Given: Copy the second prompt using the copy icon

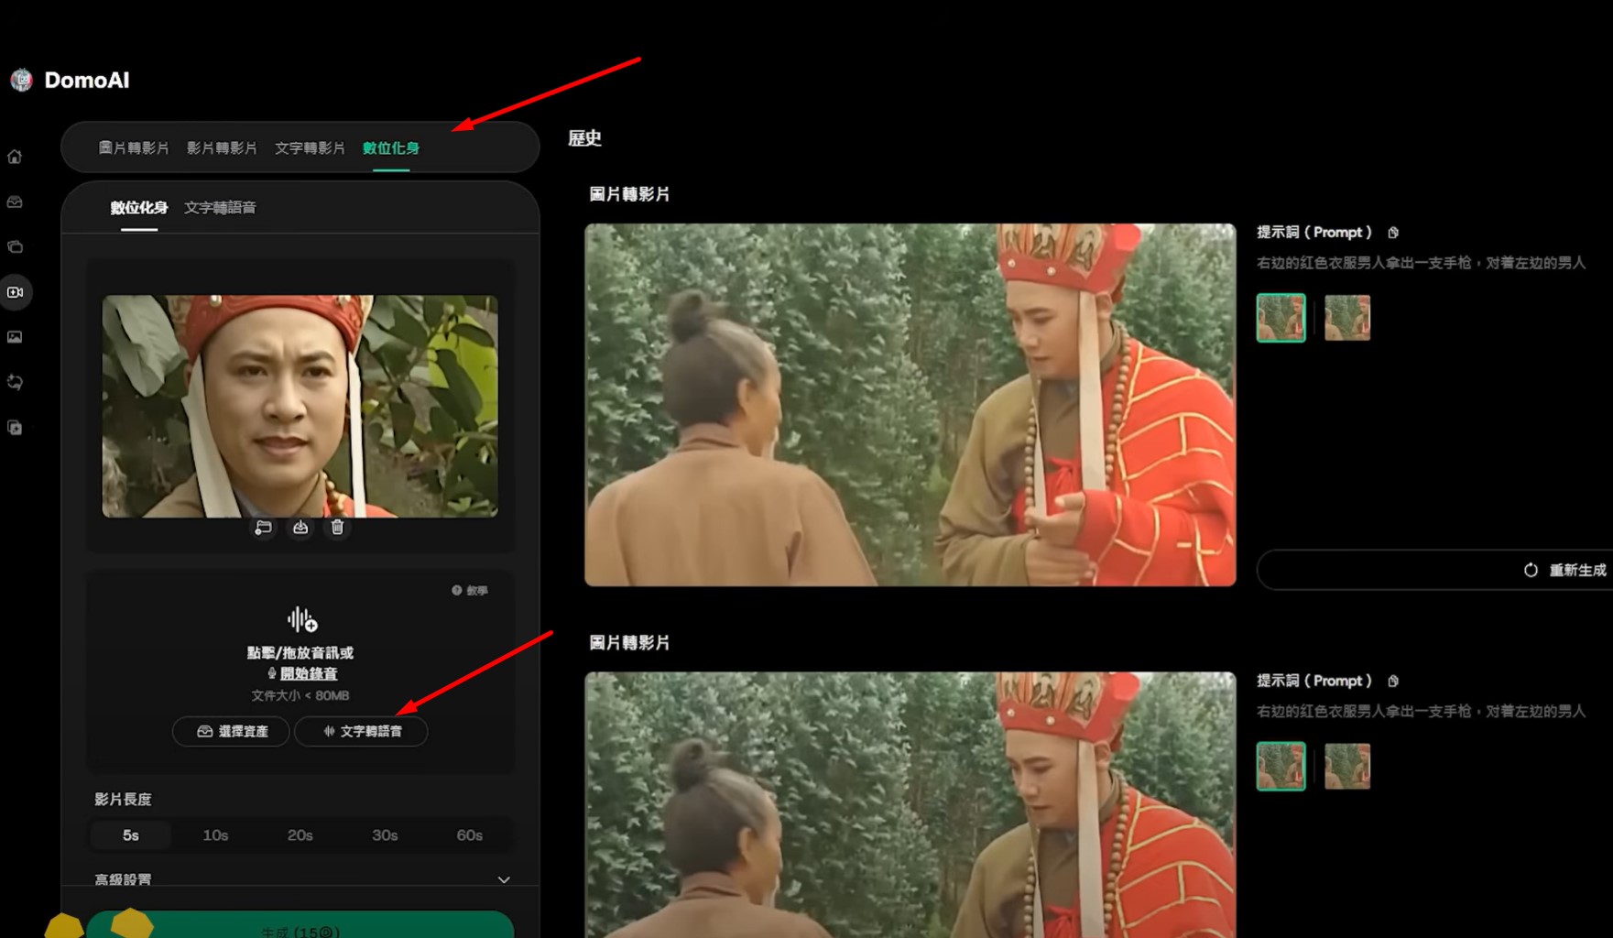Looking at the screenshot, I should pos(1393,682).
